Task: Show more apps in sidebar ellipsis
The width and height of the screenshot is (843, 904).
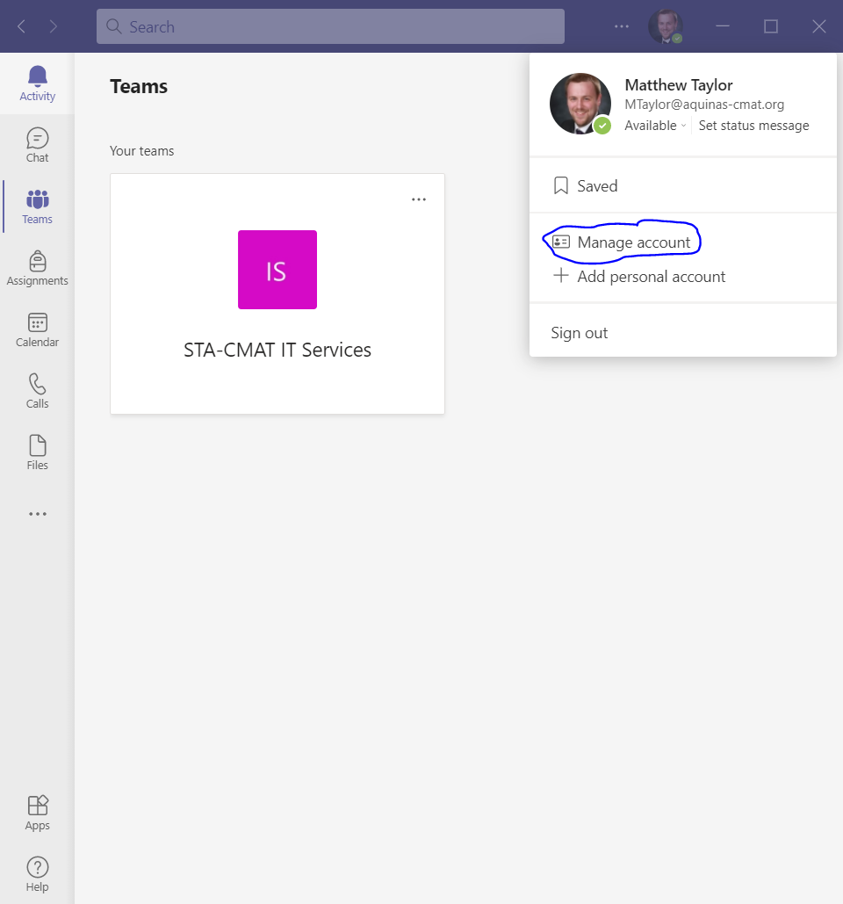Action: coord(38,514)
